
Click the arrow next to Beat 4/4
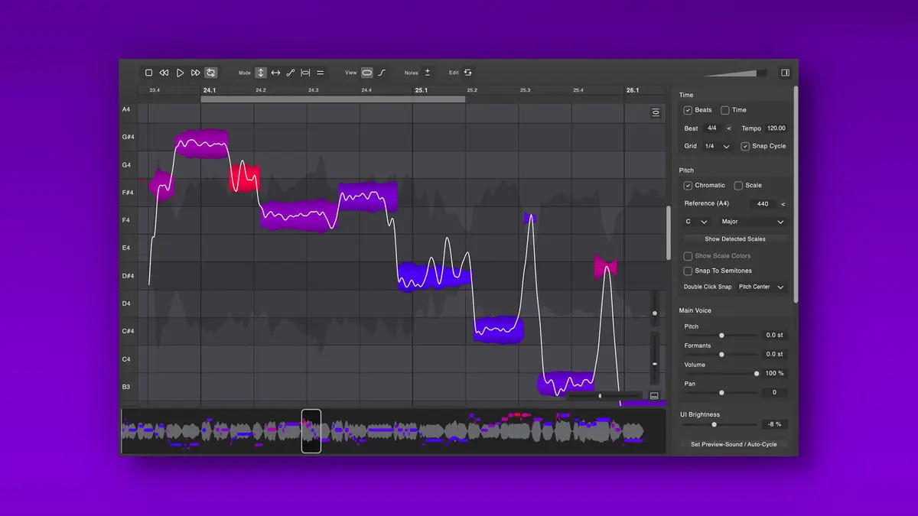(729, 128)
